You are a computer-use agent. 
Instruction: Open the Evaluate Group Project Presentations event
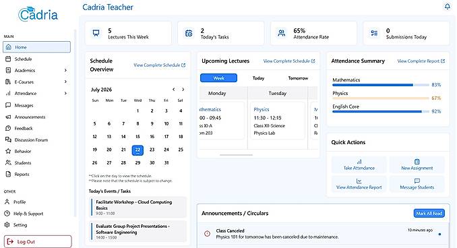point(138,231)
